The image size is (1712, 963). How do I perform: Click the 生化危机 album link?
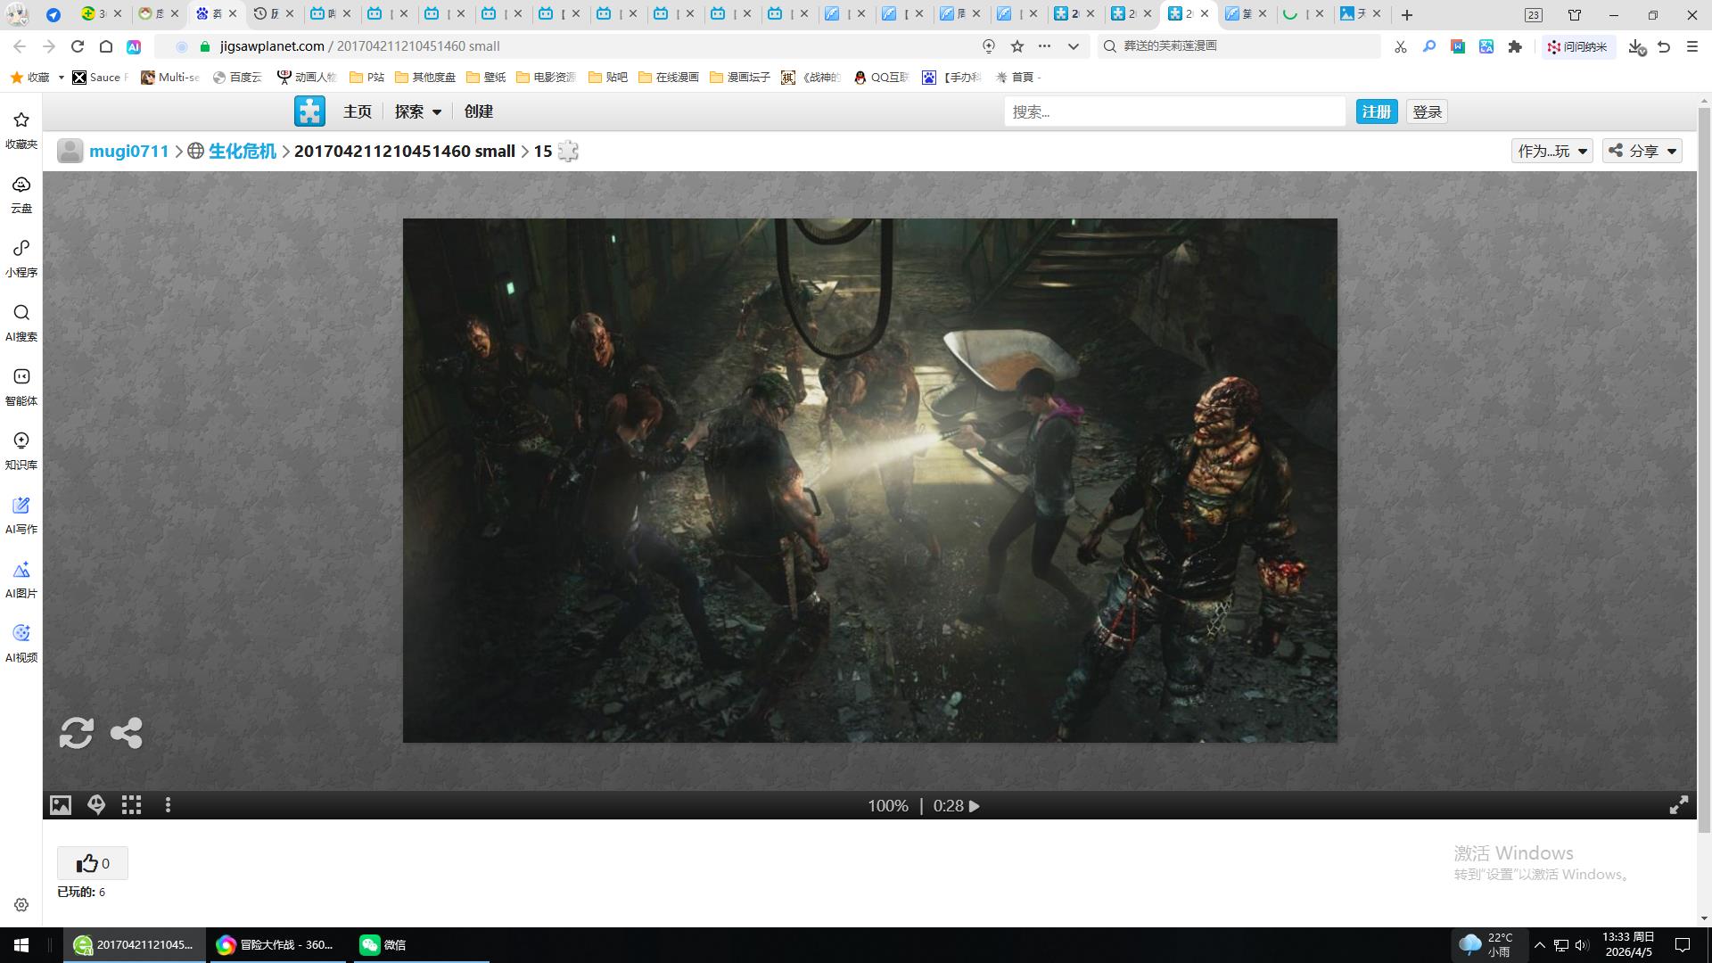pos(242,151)
